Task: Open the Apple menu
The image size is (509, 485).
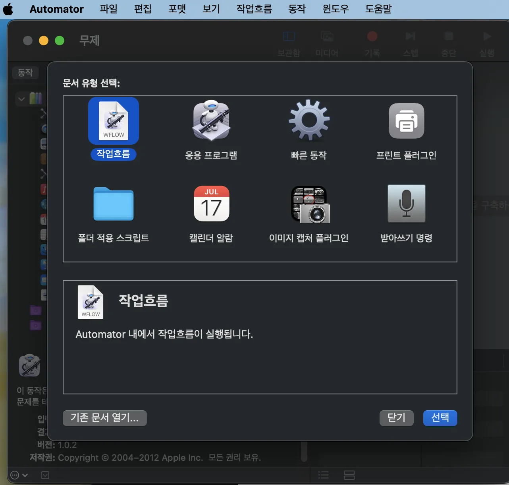Action: pos(8,9)
